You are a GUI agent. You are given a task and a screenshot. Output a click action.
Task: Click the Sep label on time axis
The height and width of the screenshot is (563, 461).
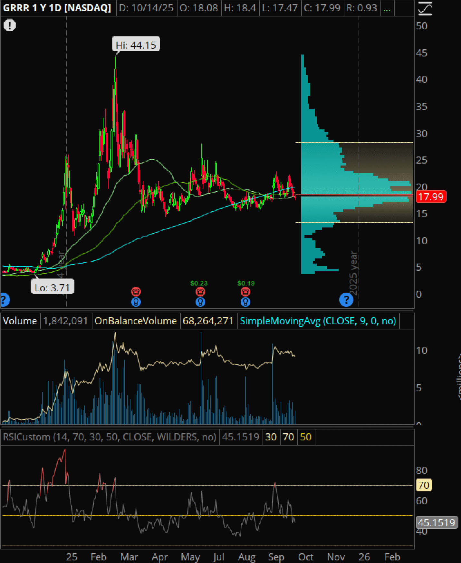[276, 557]
